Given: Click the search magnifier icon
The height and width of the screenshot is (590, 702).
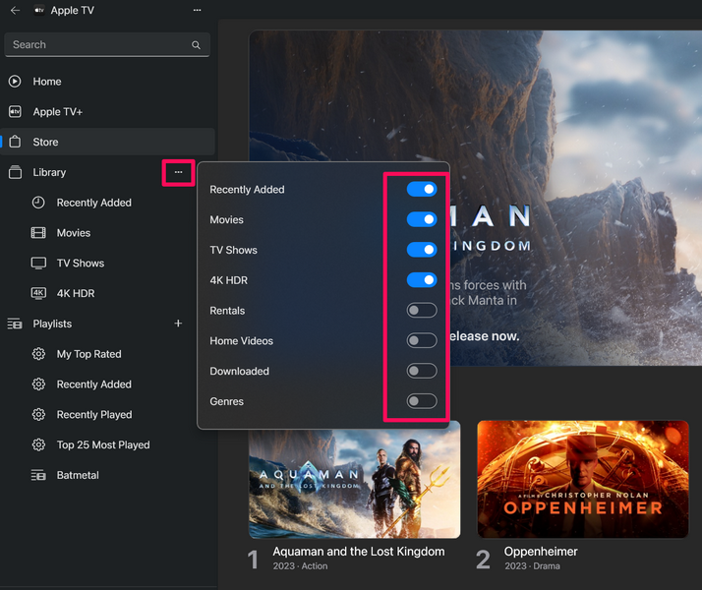Looking at the screenshot, I should point(197,45).
